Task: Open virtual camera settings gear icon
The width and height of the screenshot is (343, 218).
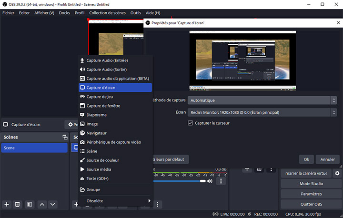Action: [x=337, y=173]
